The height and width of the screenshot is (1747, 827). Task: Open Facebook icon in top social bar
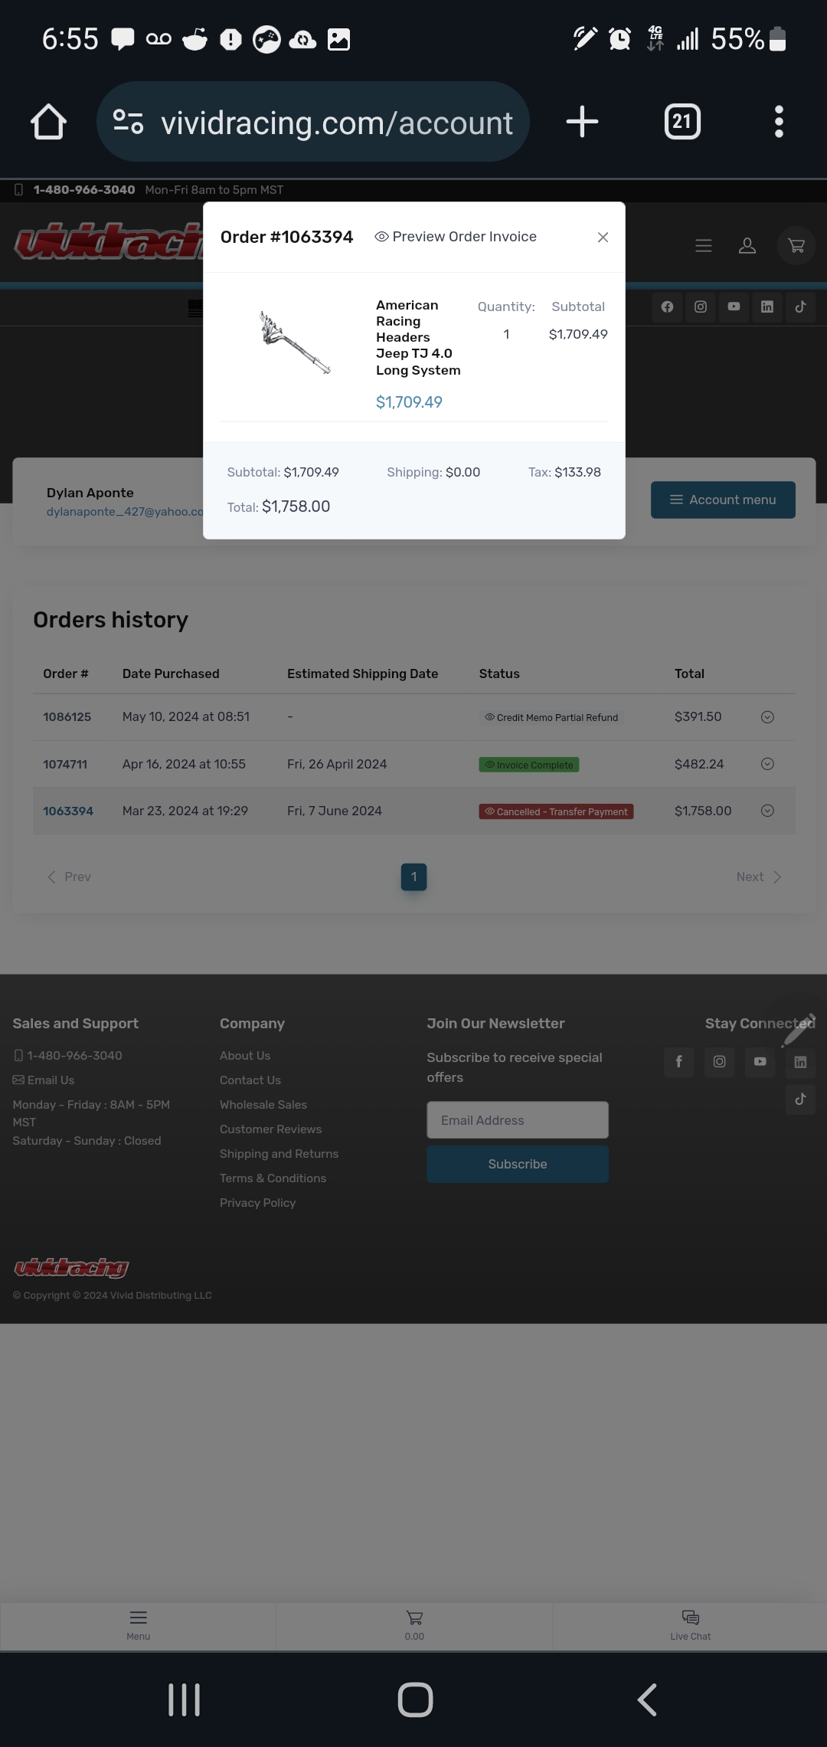point(667,307)
